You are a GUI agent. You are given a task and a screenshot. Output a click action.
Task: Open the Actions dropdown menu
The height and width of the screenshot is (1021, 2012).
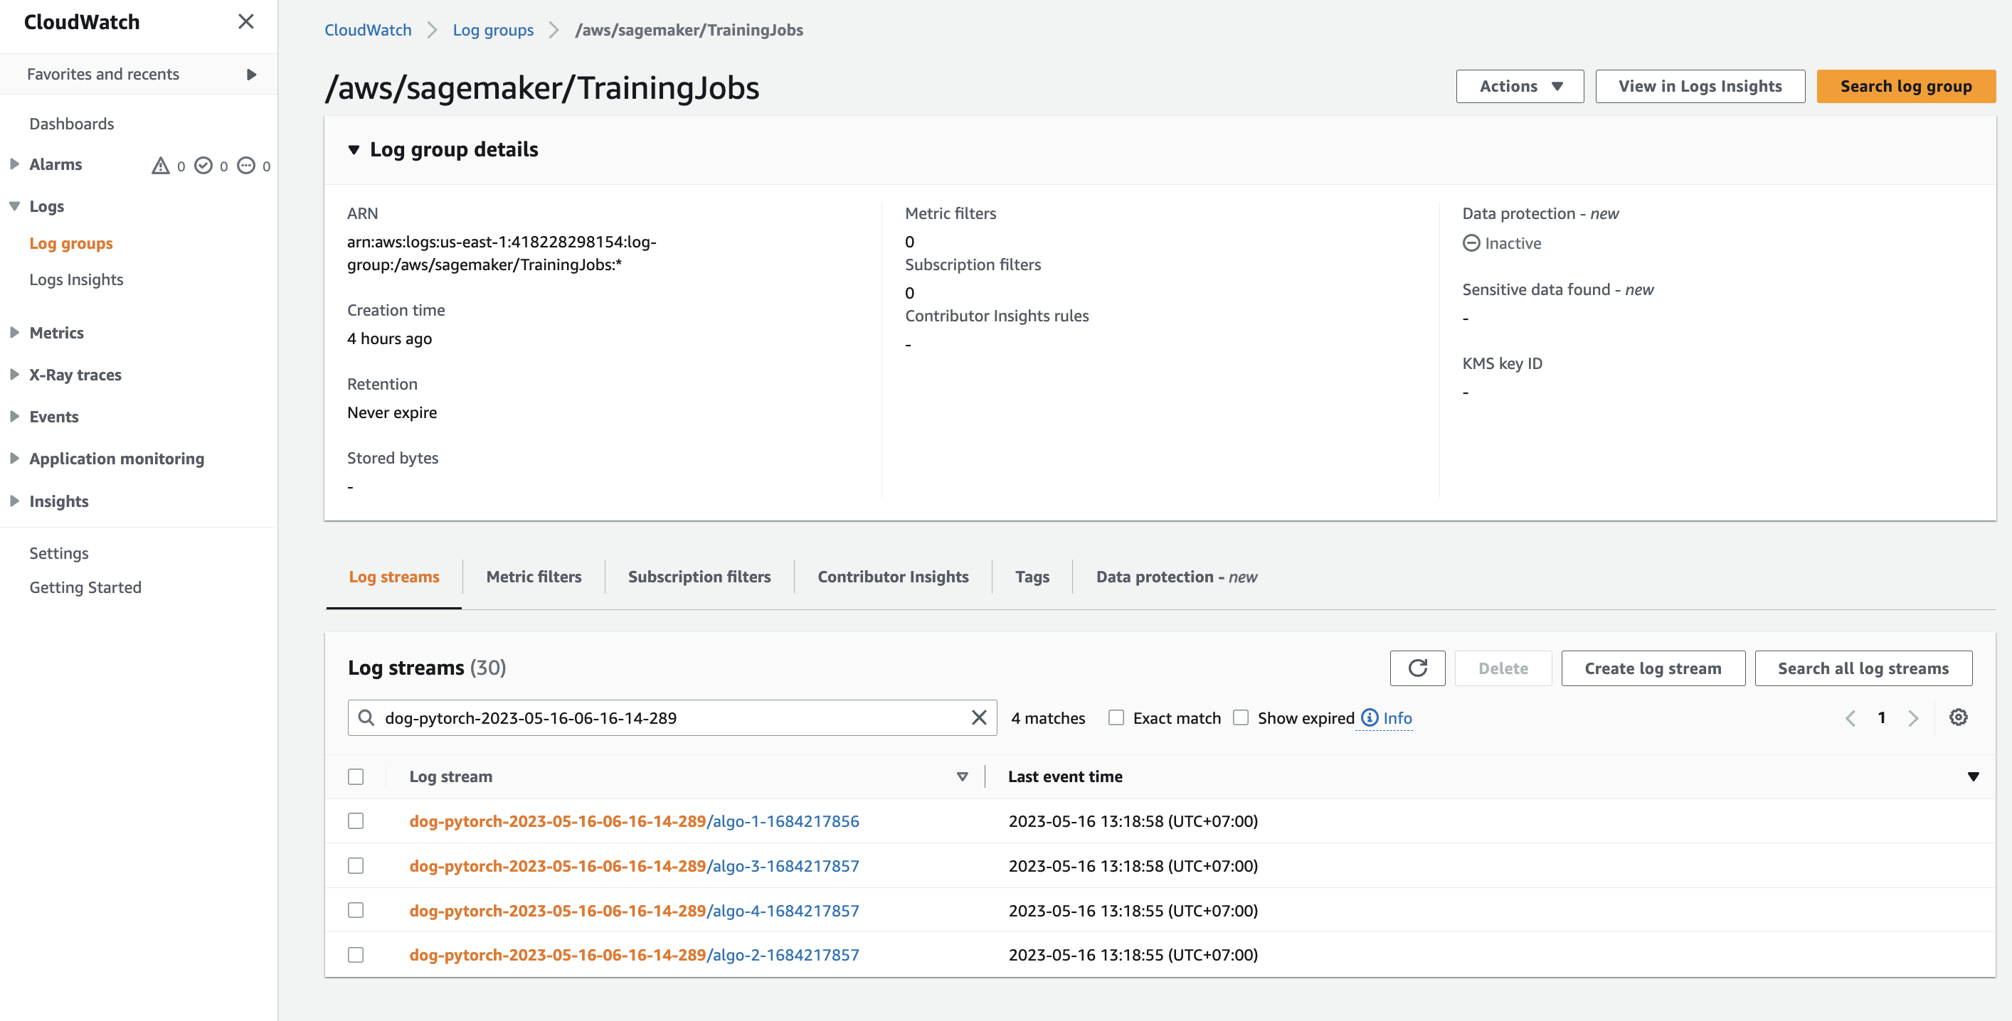click(1519, 86)
